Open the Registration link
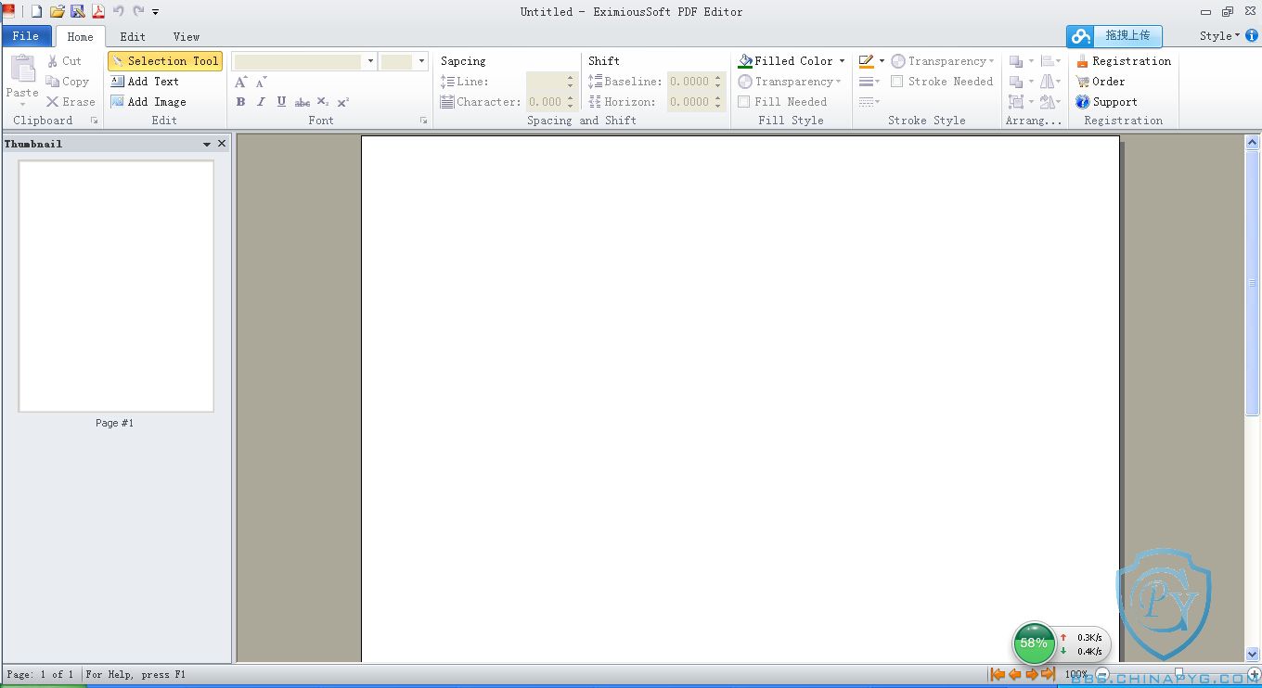This screenshot has height=688, width=1262. [1124, 61]
